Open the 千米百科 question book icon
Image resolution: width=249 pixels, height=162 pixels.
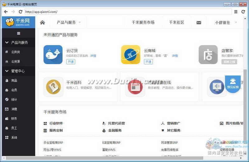[x=53, y=87]
